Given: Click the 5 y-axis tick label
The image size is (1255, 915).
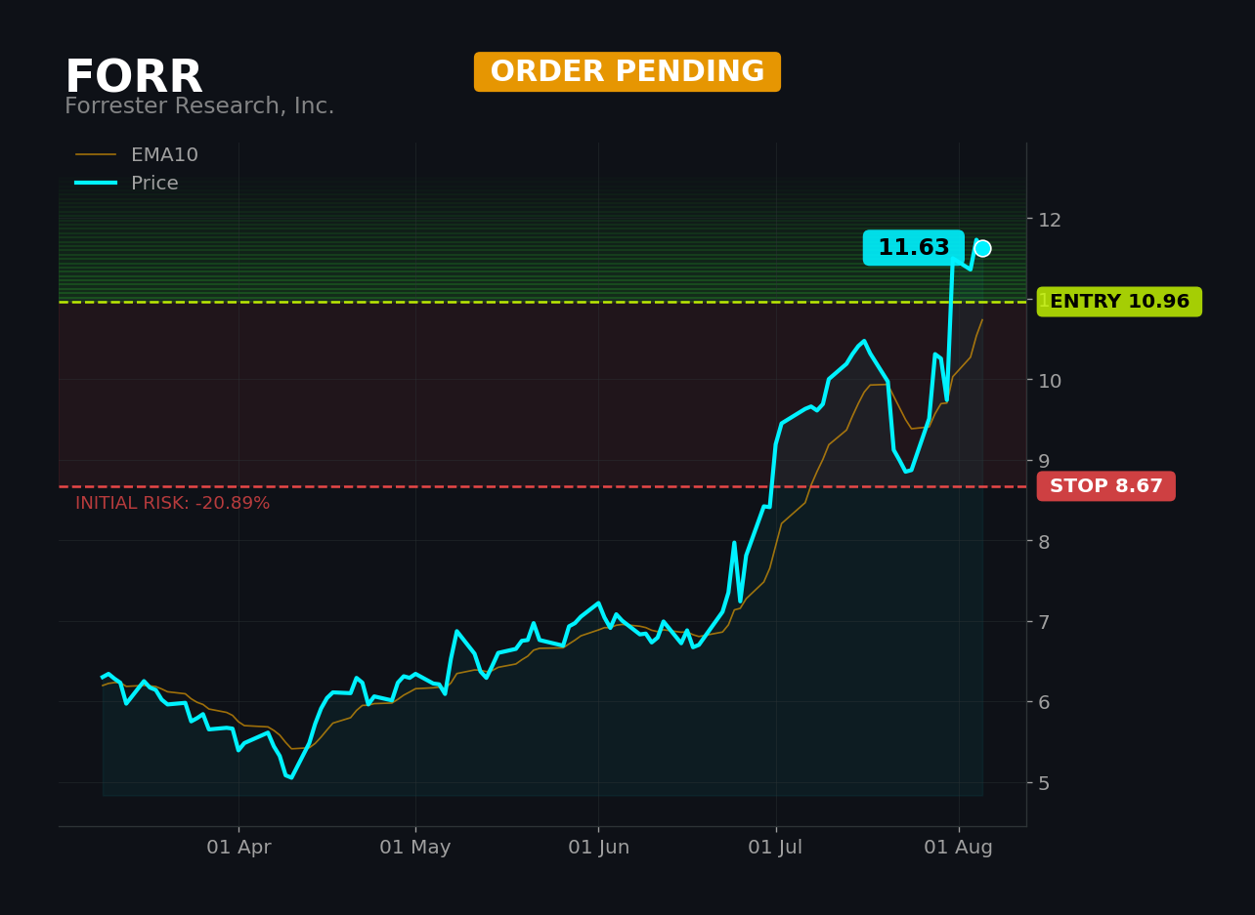Looking at the screenshot, I should pyautogui.click(x=1044, y=783).
